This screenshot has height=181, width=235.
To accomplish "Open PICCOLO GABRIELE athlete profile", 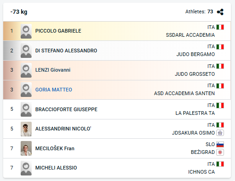I will pos(58,31).
